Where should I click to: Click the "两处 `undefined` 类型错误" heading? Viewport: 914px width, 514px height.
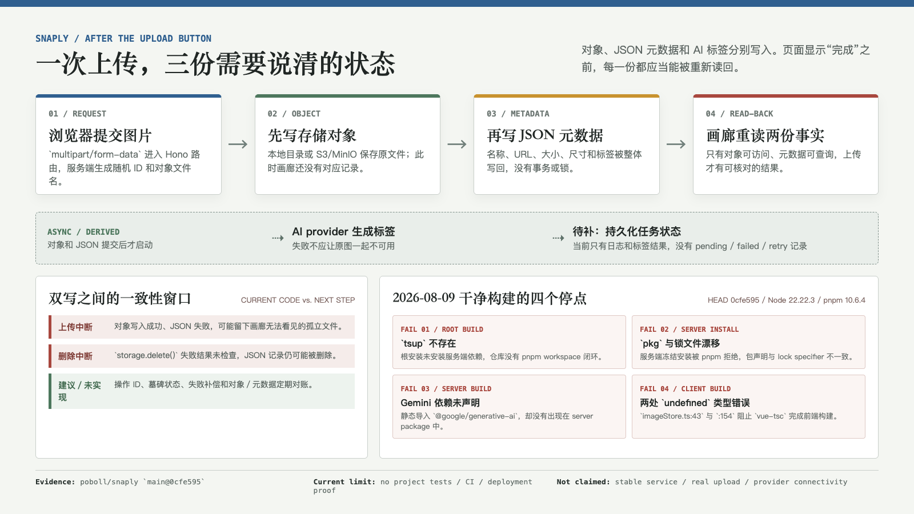click(x=695, y=403)
